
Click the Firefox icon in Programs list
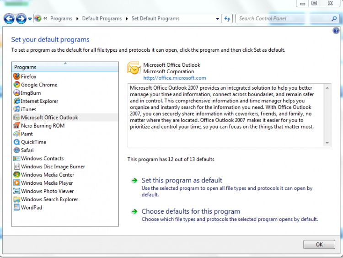[x=16, y=76]
